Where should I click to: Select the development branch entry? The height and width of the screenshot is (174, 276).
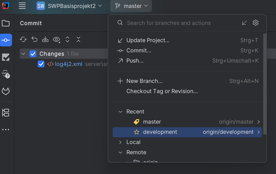[160, 132]
